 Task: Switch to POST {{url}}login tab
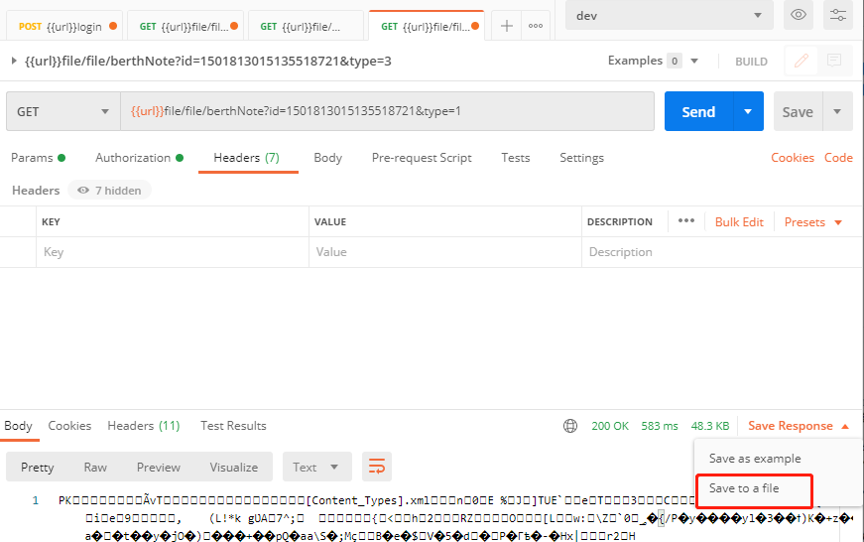pos(66,26)
